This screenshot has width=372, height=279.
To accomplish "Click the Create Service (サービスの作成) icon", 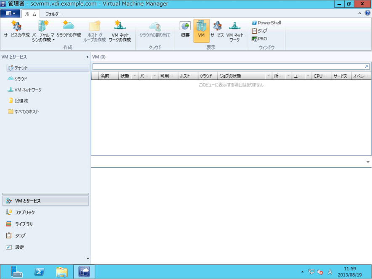I will [16, 26].
